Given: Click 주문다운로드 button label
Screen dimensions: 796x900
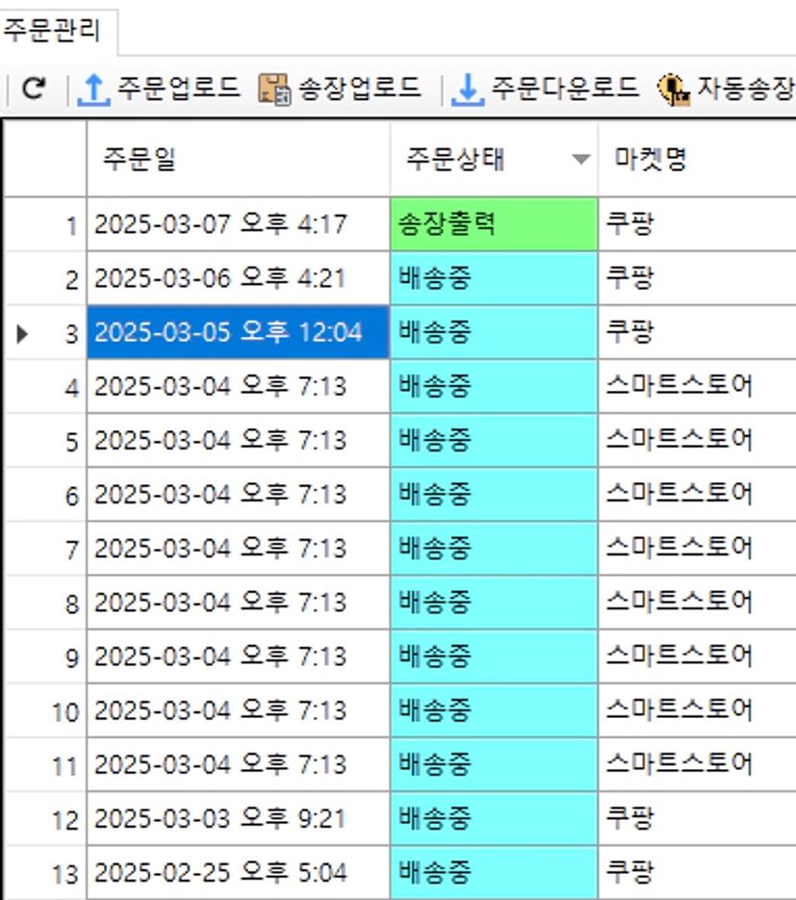Looking at the screenshot, I should (565, 88).
